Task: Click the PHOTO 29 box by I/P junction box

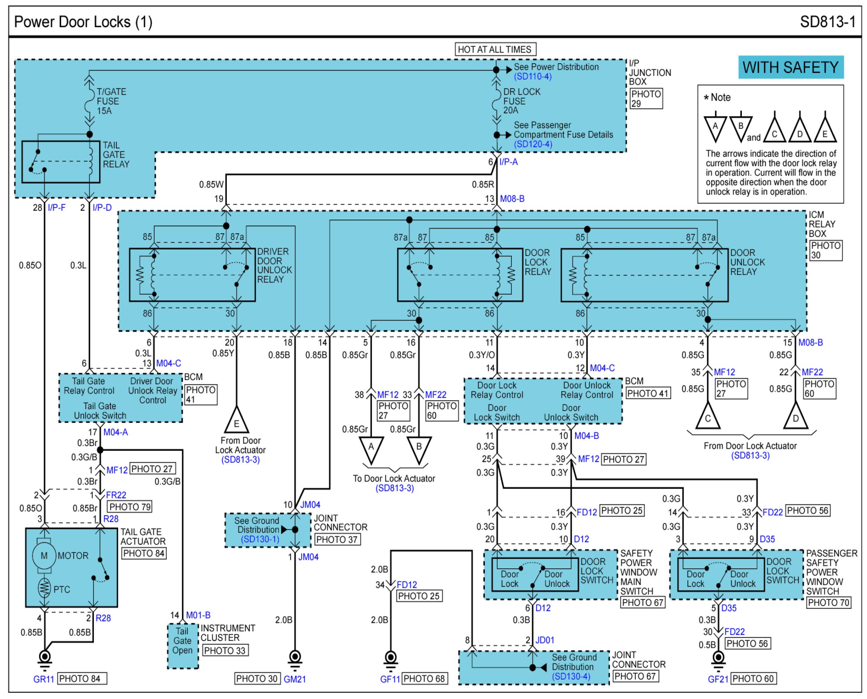Action: point(646,99)
